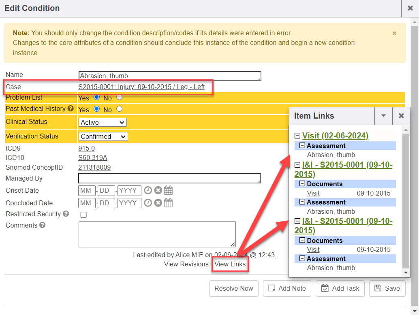Open the Clinical Status dropdown
The width and height of the screenshot is (419, 315).
103,122
